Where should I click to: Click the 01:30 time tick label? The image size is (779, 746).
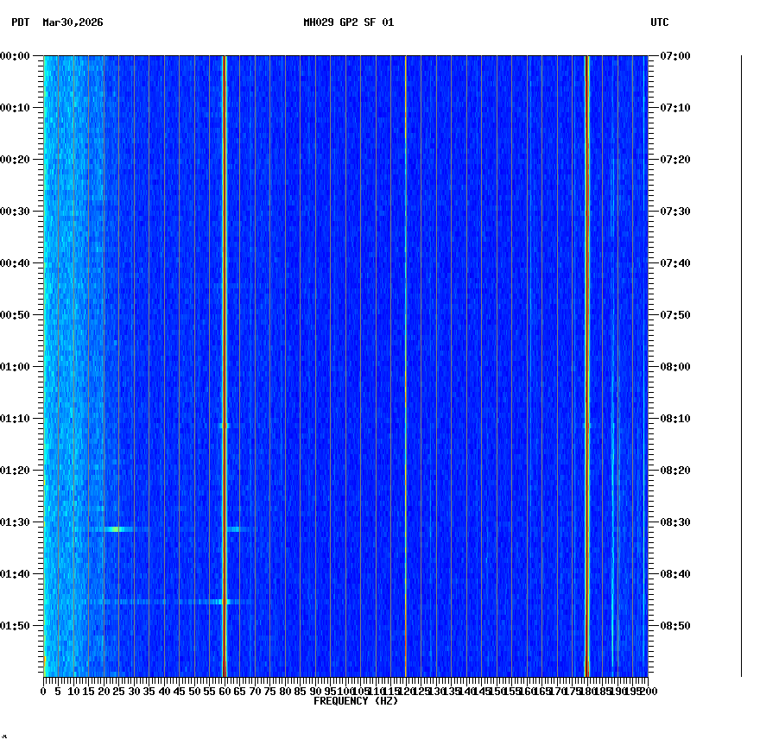coord(16,521)
